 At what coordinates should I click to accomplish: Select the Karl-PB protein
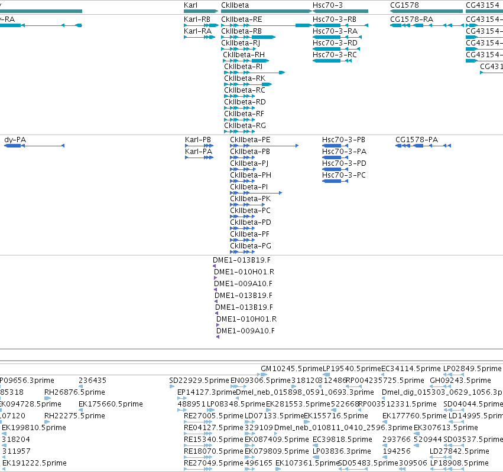[x=198, y=140]
